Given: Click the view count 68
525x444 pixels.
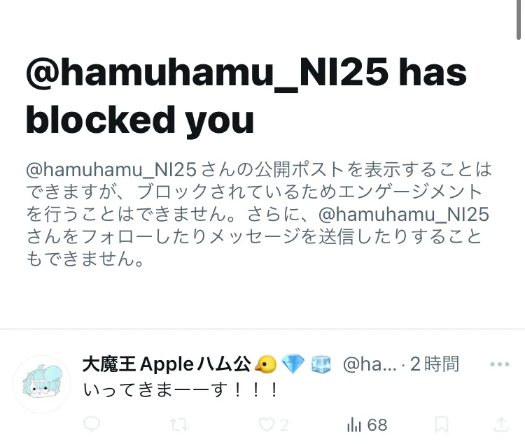Looking at the screenshot, I should point(377,425).
